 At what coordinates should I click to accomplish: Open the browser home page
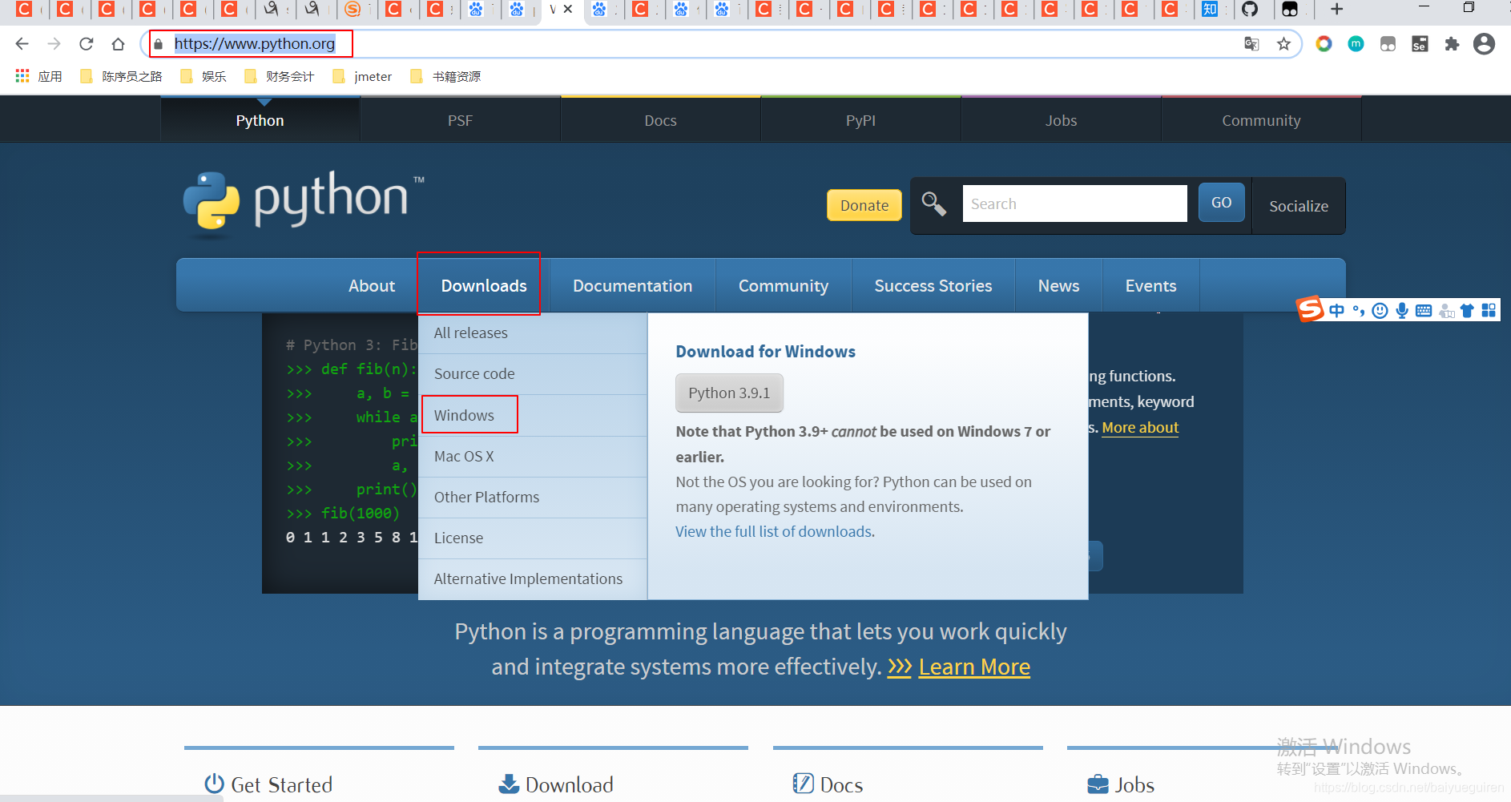pyautogui.click(x=119, y=44)
